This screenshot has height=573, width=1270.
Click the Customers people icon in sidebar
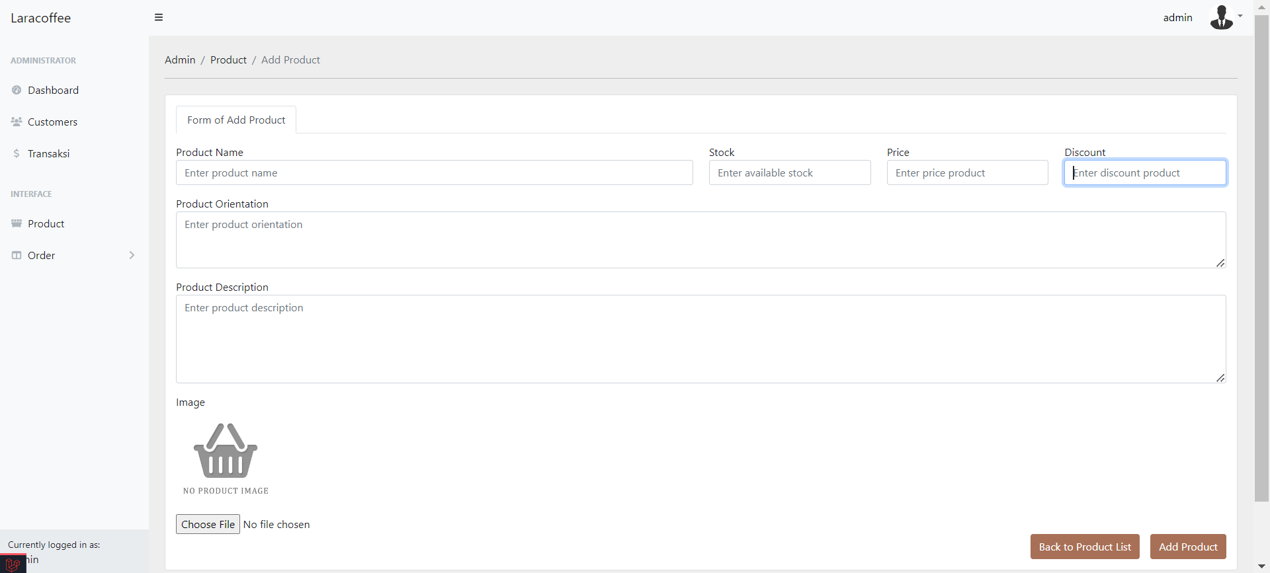(17, 122)
